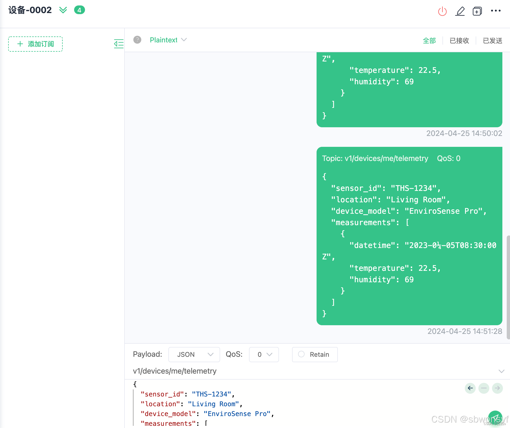The image size is (510, 428).
Task: Expand the 设备-0002 connection chevron
Action: pyautogui.click(x=63, y=10)
